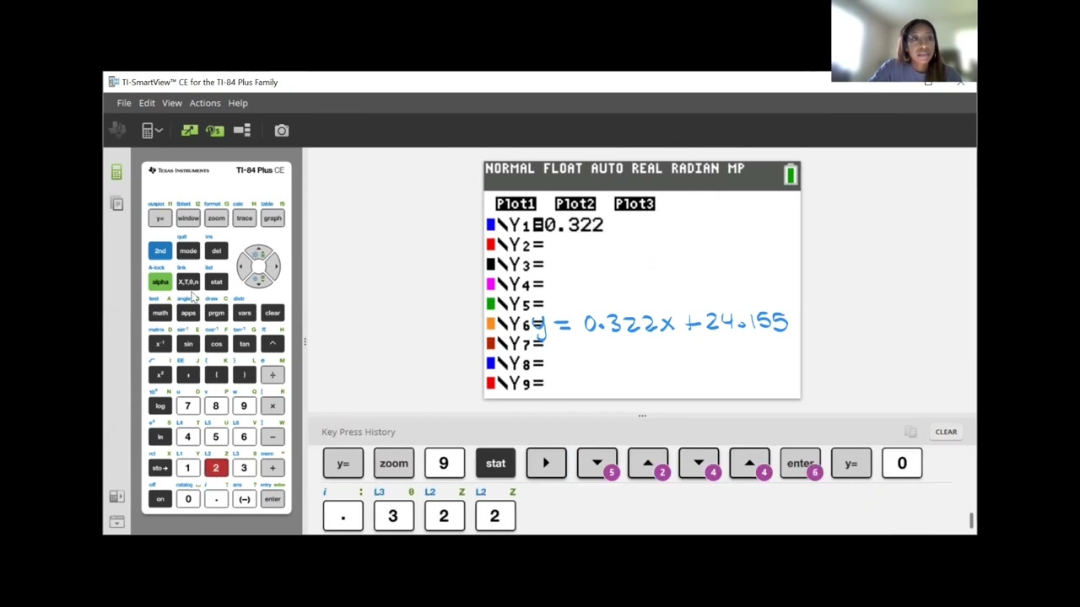
Task: Click the log key
Action: [160, 406]
